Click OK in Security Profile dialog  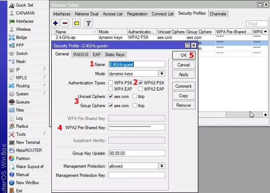[184, 55]
